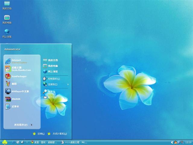Click the globe icon in Quick Launch
Viewport: 193px width, 145px height.
coord(18,142)
